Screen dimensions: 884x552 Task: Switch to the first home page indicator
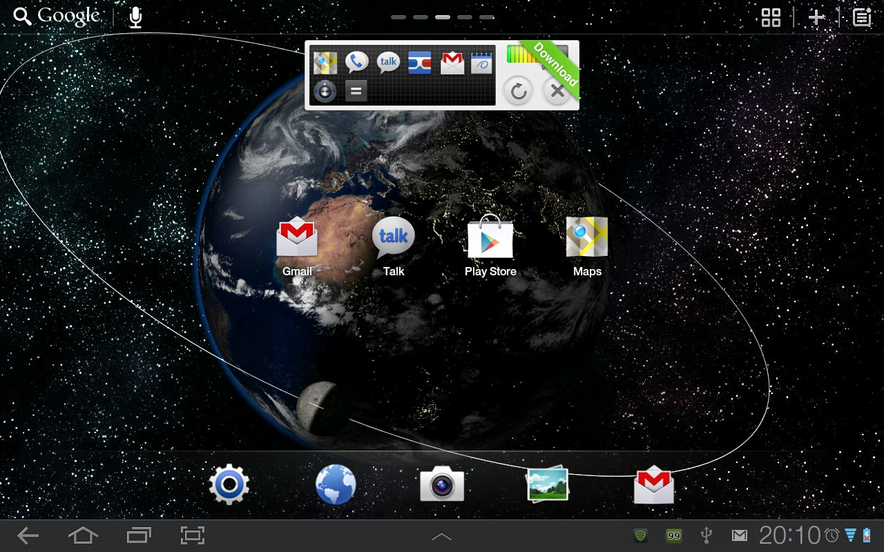[x=398, y=17]
